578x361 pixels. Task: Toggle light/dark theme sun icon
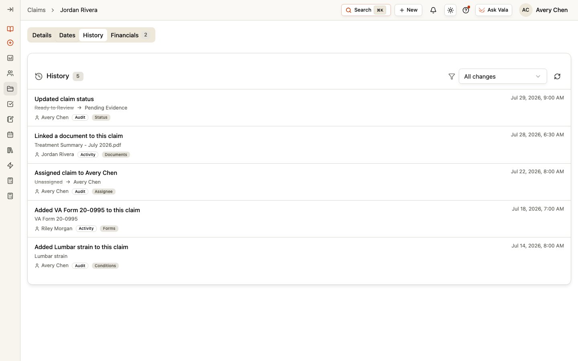click(x=450, y=10)
